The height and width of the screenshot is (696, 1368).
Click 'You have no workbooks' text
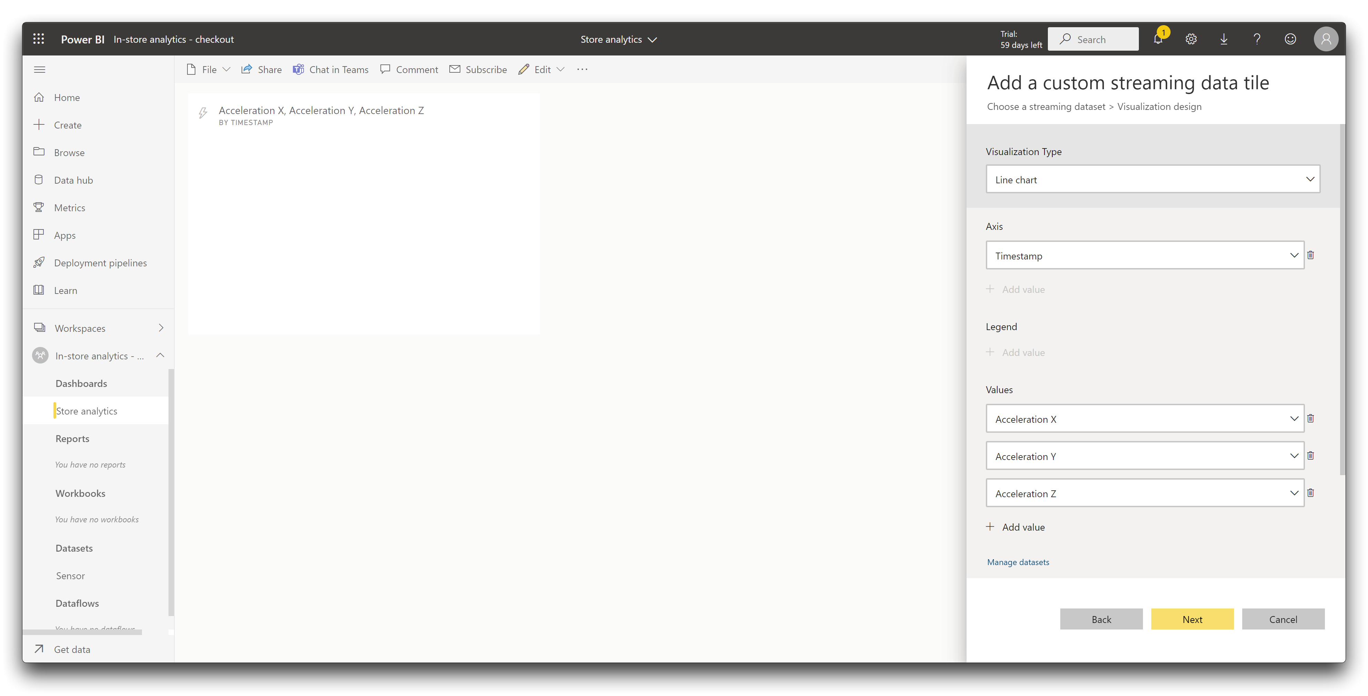pos(96,519)
